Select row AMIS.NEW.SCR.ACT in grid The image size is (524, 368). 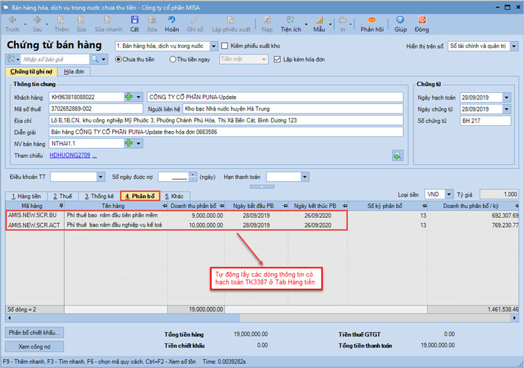point(262,225)
